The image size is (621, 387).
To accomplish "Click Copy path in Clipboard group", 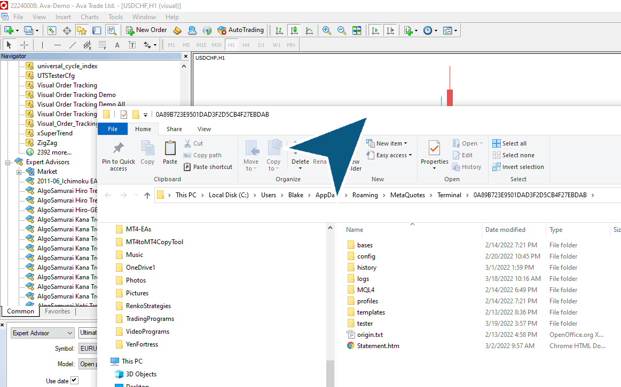I will point(202,155).
